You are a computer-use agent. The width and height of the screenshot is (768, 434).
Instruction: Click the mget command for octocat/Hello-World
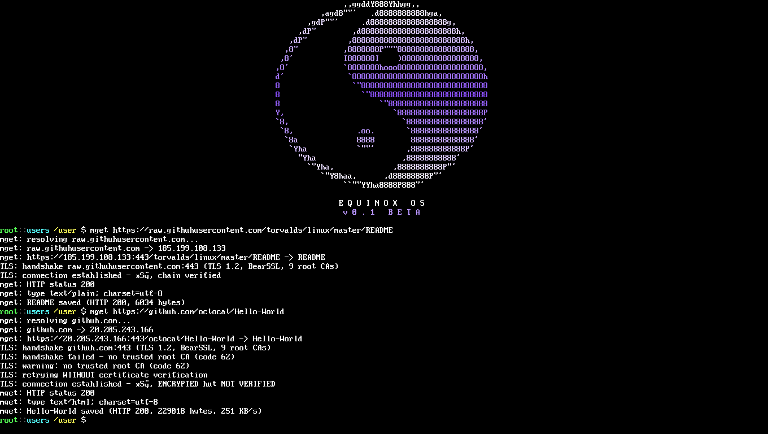click(187, 311)
